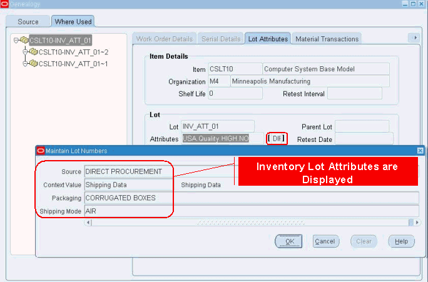This screenshot has height=282, width=428.
Task: Click the Item field showing CSLT10
Action: [x=235, y=69]
